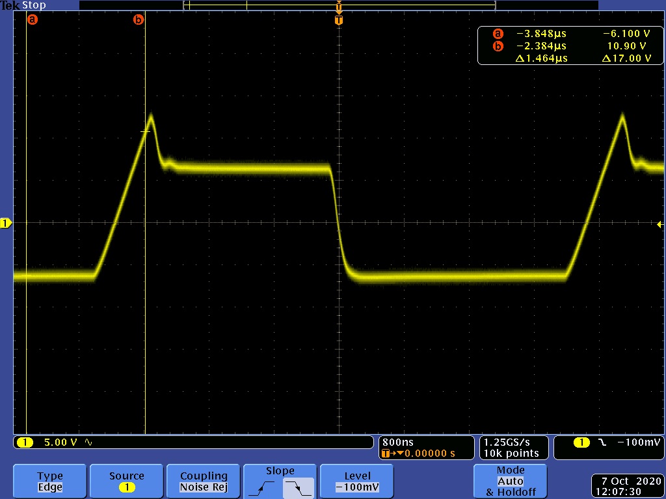Click cursor b time -2.384µs readout

pyautogui.click(x=541, y=46)
